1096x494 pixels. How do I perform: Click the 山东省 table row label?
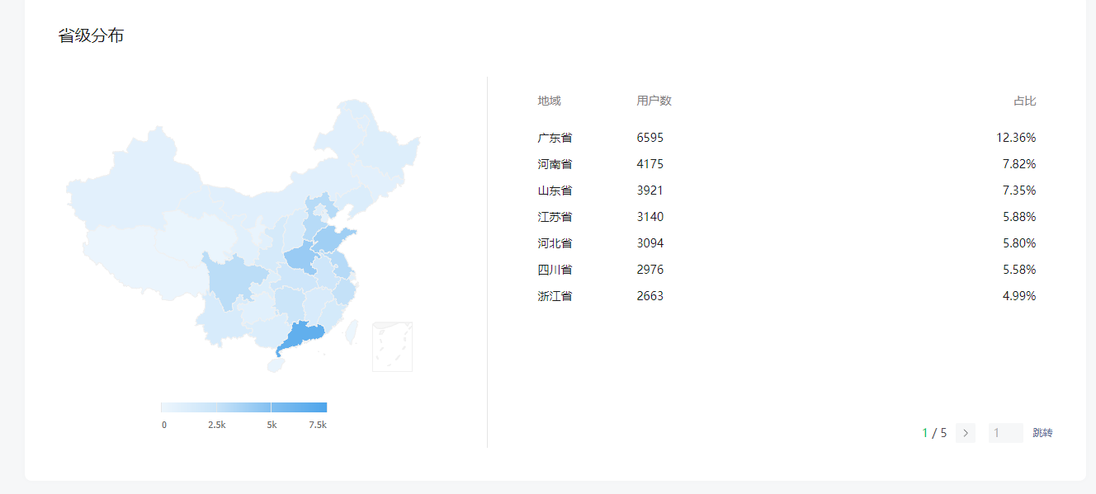click(555, 191)
